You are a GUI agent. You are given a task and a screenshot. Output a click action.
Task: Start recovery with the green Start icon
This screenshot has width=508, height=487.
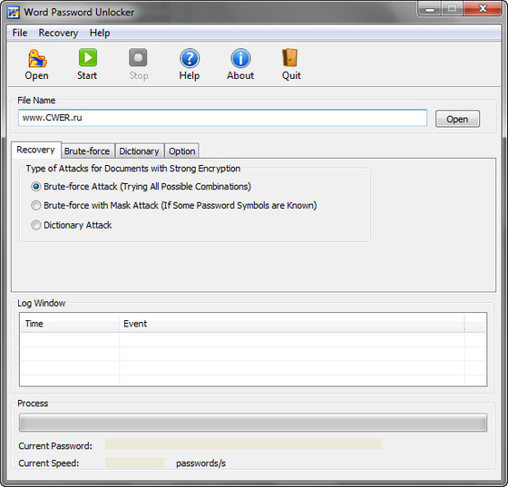click(87, 58)
